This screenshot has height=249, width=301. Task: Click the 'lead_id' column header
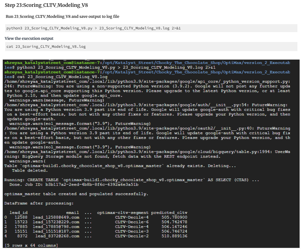click(x=19, y=213)
